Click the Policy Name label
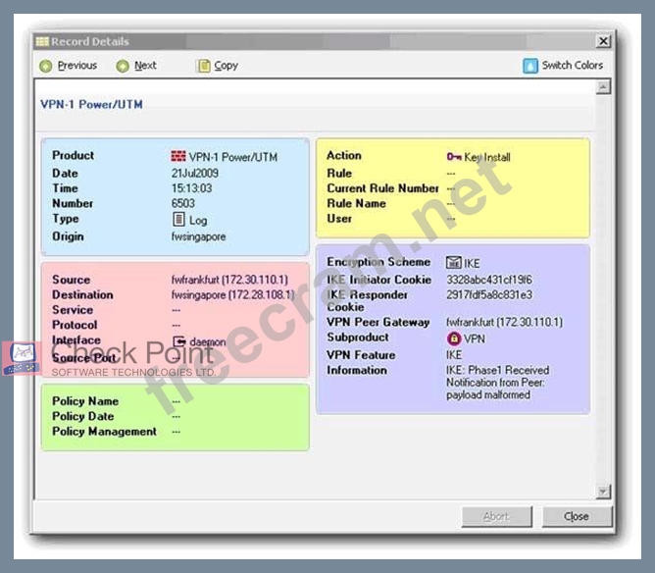 [85, 401]
